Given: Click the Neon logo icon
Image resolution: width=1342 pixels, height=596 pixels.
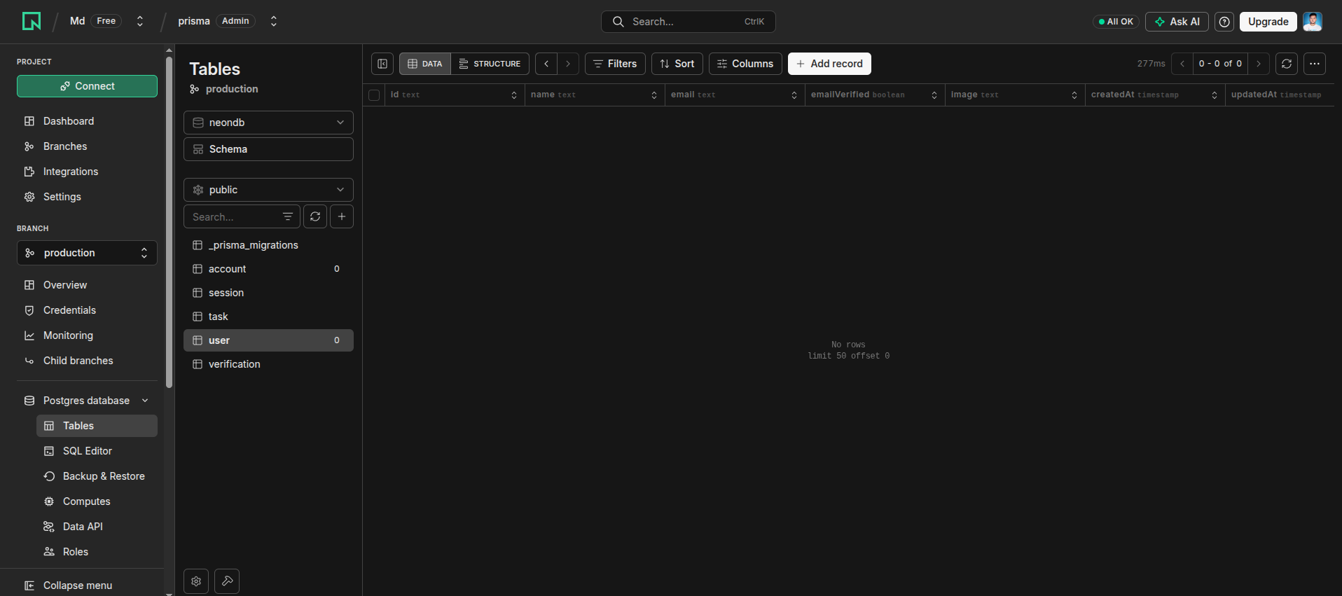Looking at the screenshot, I should (x=32, y=21).
